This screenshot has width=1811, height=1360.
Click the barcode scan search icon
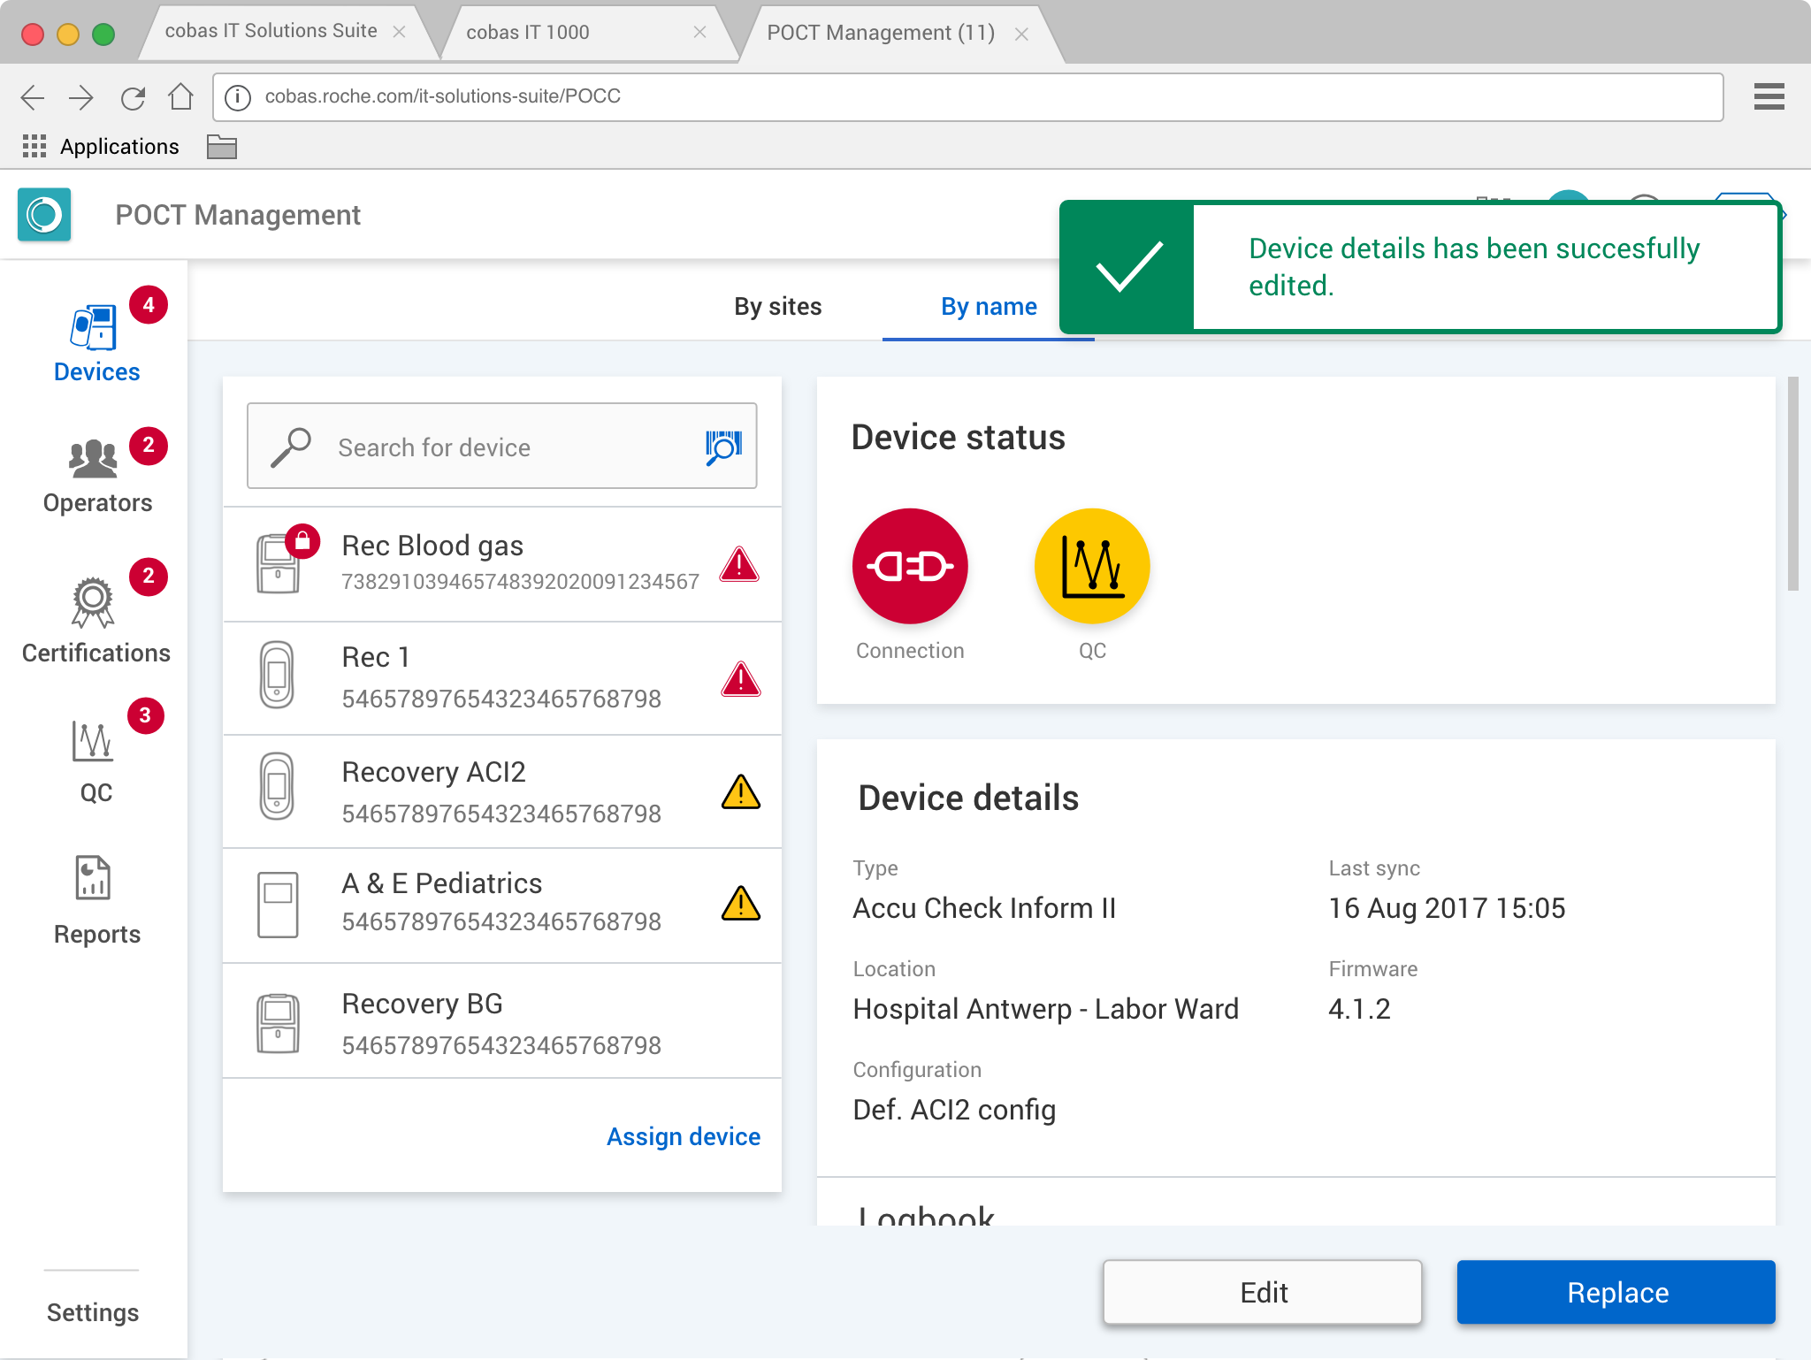point(722,447)
